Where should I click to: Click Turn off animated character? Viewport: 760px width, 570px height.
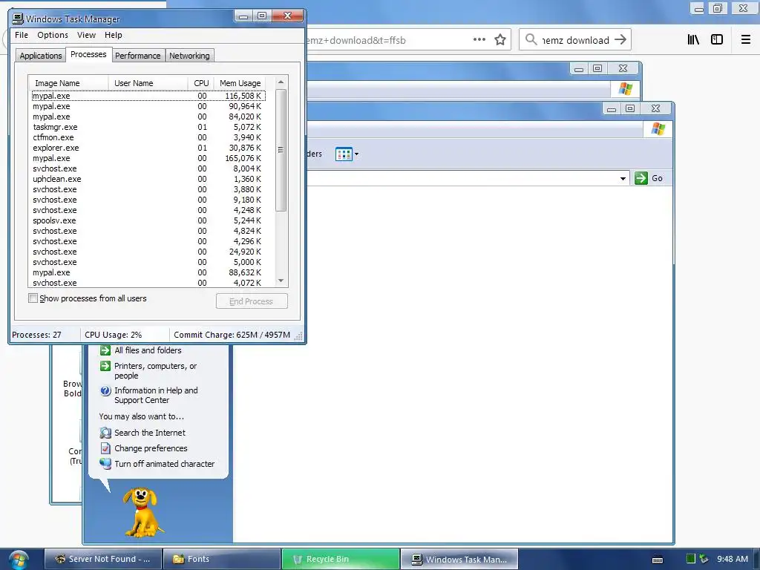tap(164, 464)
